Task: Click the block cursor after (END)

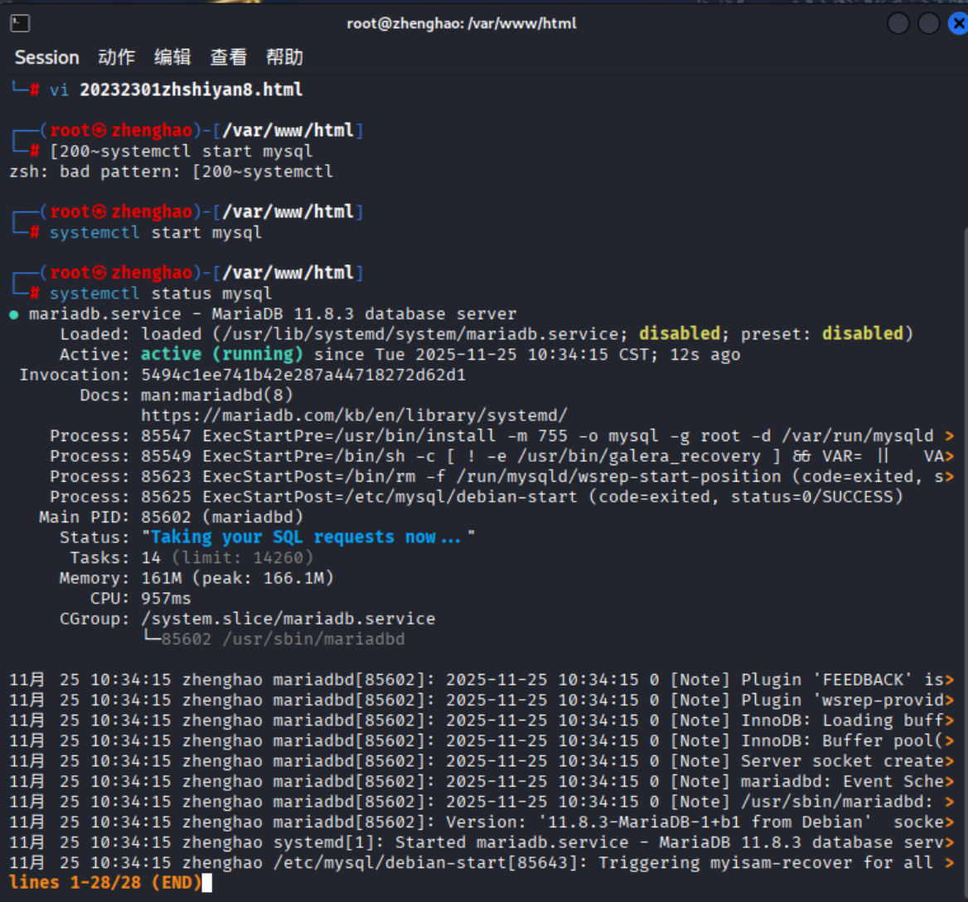Action: [x=207, y=884]
